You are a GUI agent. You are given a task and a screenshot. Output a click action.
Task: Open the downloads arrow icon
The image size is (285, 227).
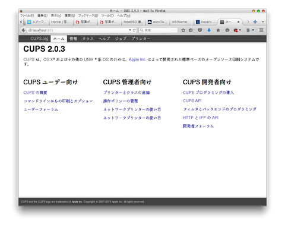(209, 30)
